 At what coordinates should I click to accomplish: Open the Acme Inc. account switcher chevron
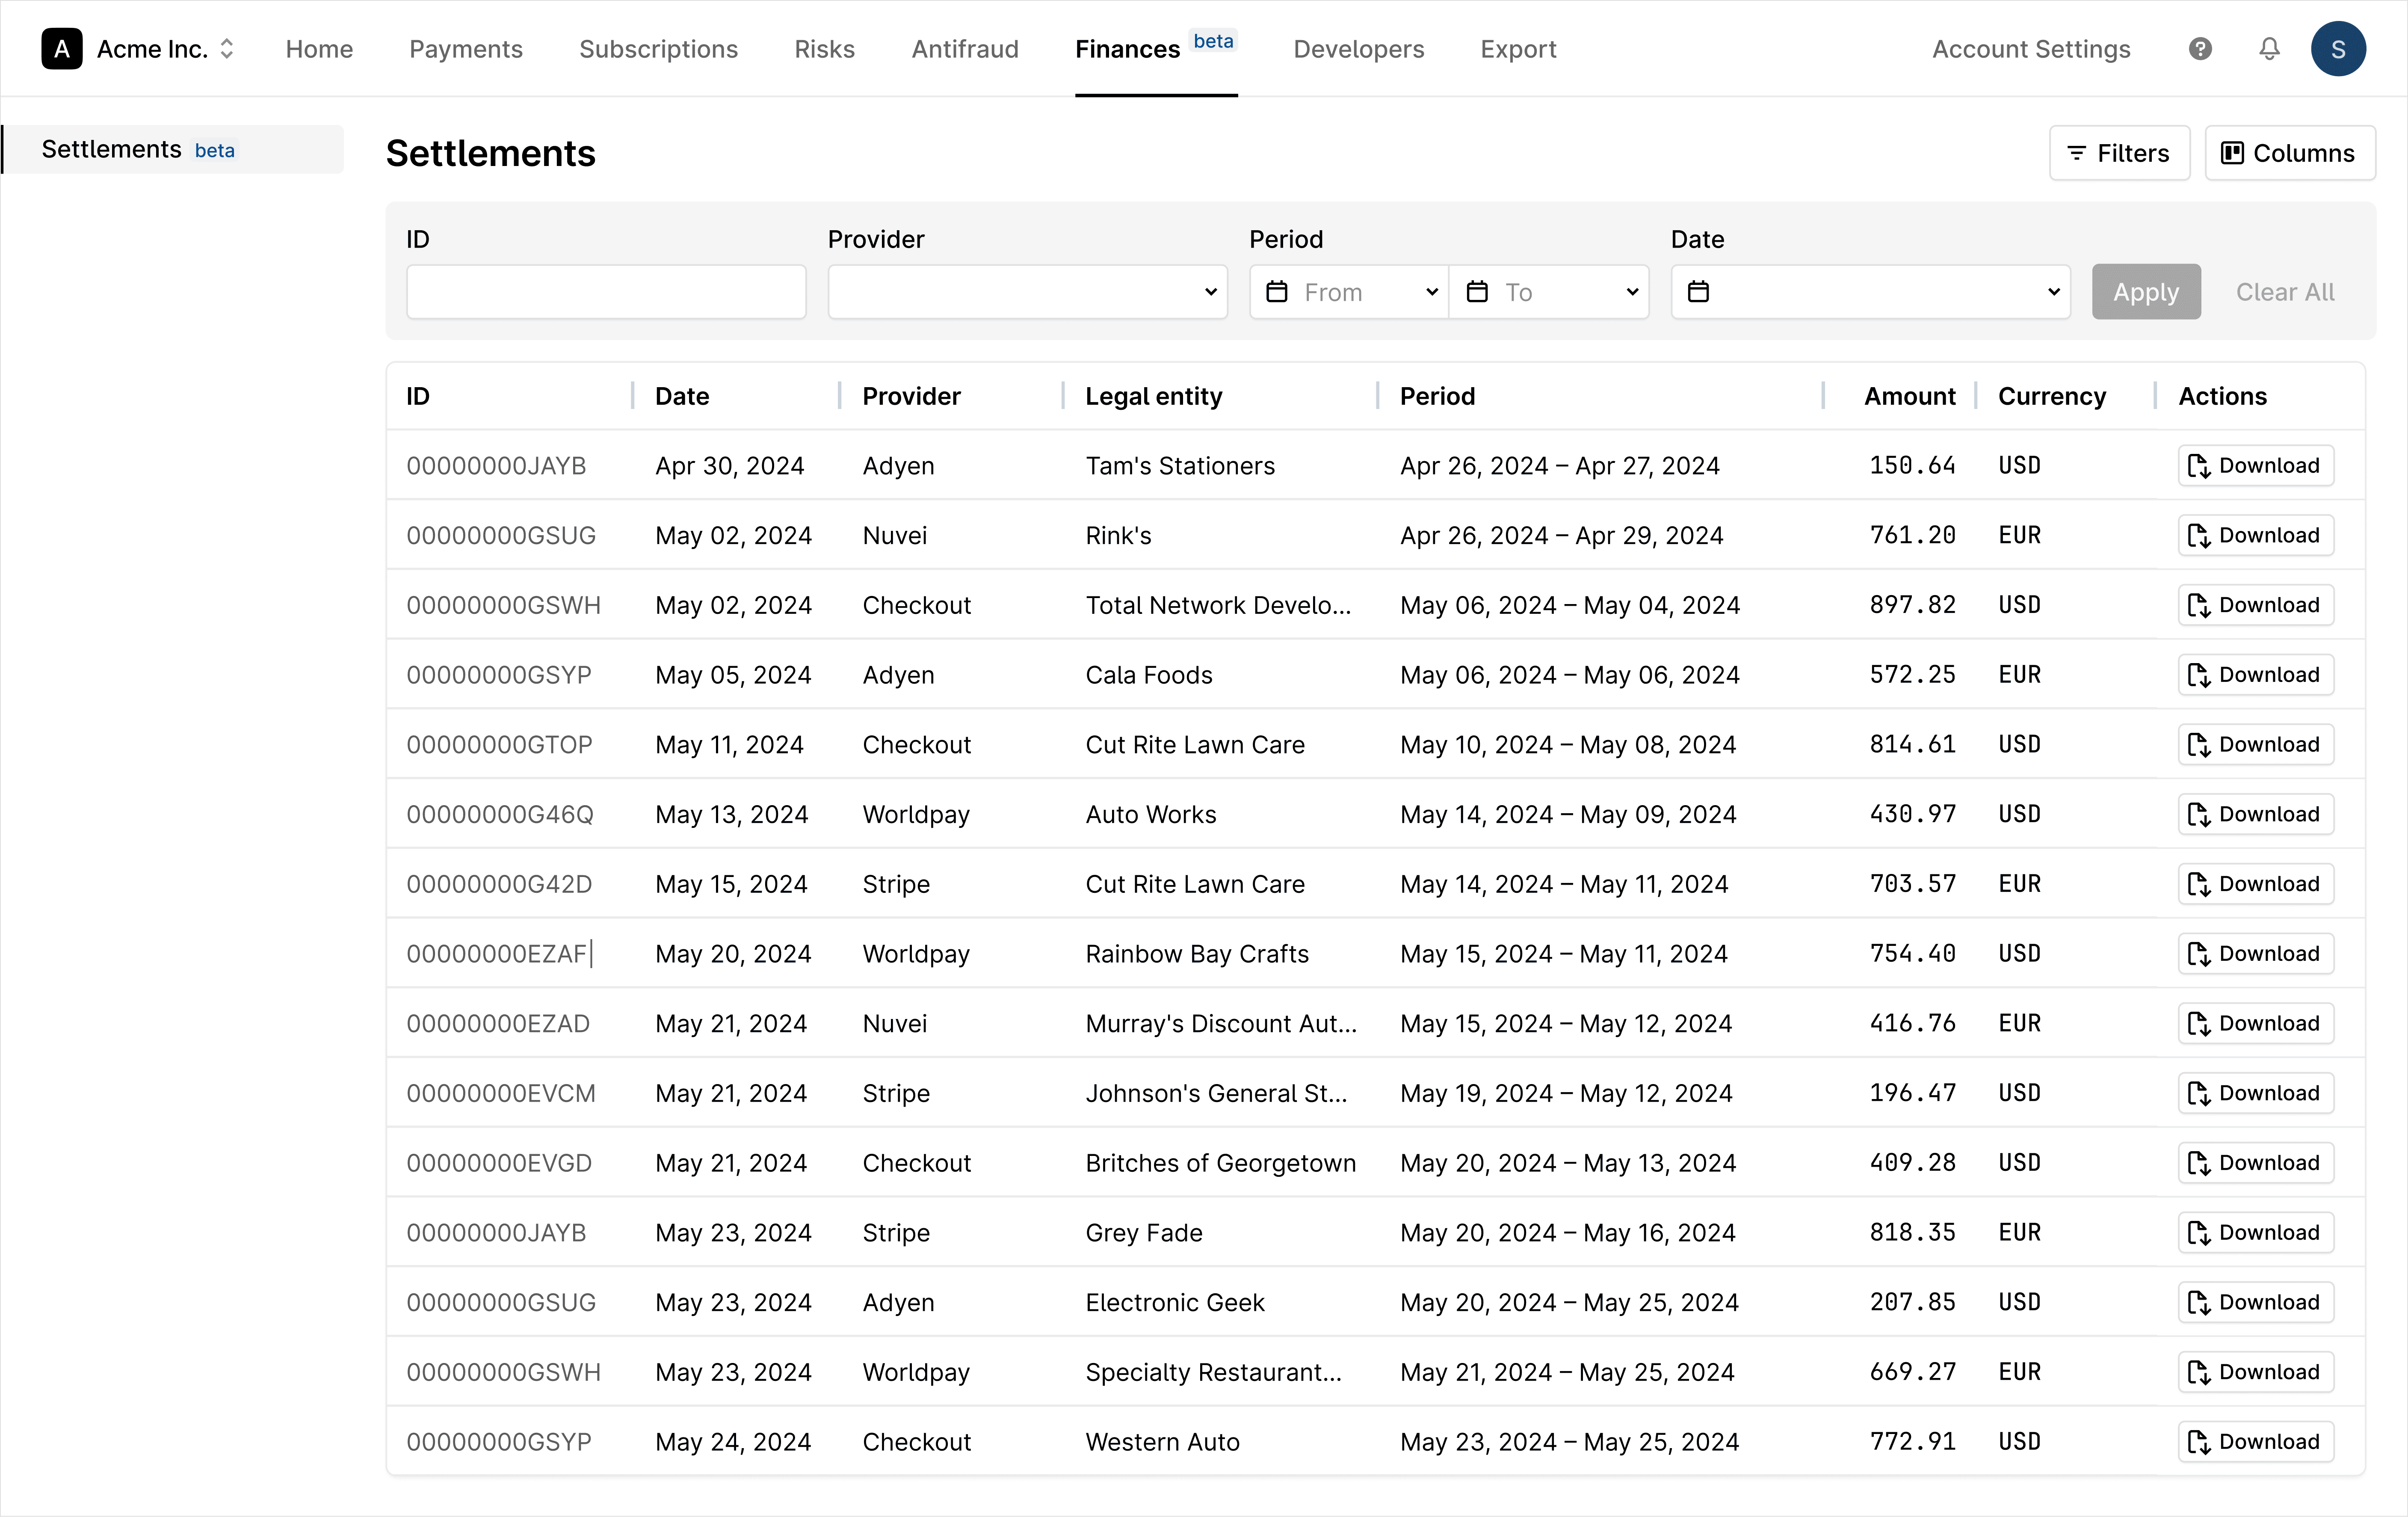(227, 48)
